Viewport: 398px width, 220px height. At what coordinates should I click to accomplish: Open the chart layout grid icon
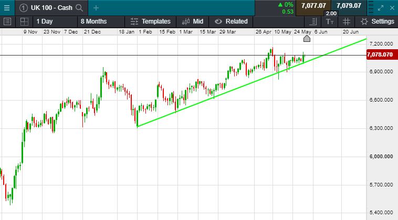point(24,21)
